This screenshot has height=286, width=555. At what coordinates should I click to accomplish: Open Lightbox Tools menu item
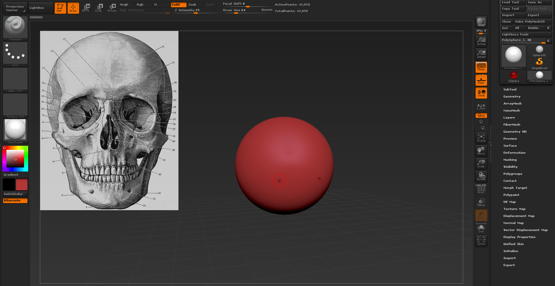(527, 35)
